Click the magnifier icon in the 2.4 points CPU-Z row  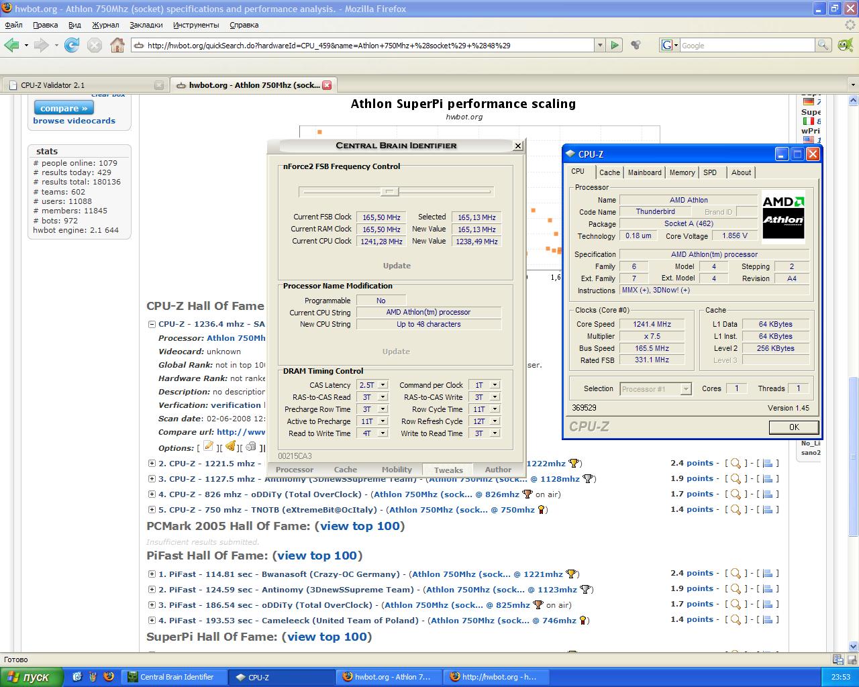736,463
